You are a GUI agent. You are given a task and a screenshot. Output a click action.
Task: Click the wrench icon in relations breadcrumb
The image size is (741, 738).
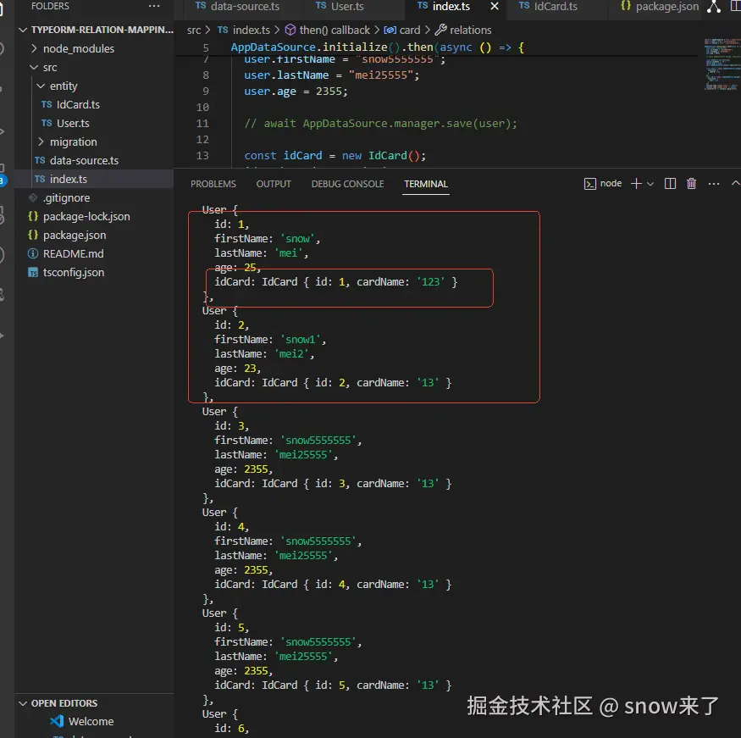tap(441, 30)
